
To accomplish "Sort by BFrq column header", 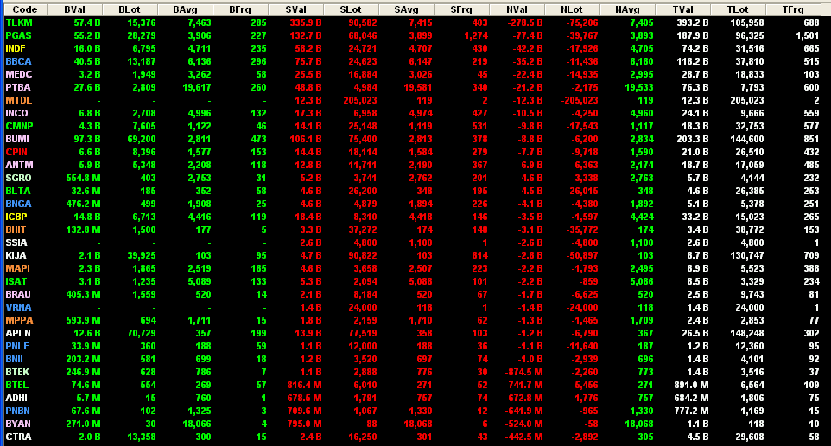I will point(240,9).
